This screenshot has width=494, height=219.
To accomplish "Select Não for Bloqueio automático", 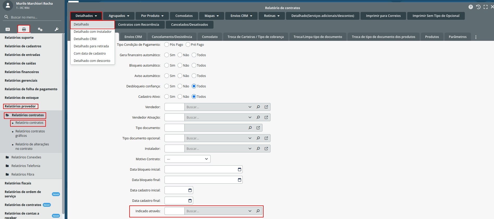I will [x=180, y=65].
